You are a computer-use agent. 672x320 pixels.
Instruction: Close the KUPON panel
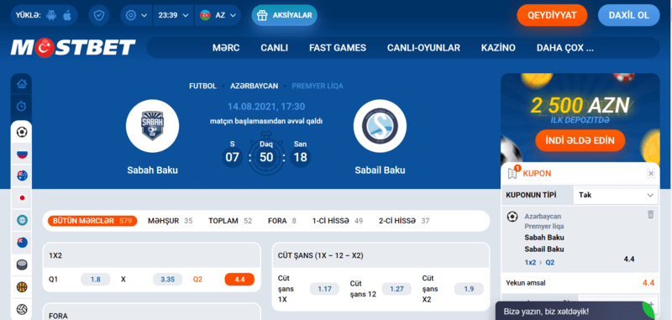point(651,174)
